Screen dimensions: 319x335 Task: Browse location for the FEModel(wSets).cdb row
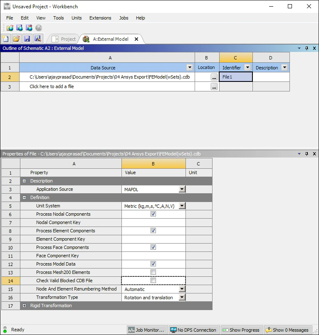coord(214,77)
